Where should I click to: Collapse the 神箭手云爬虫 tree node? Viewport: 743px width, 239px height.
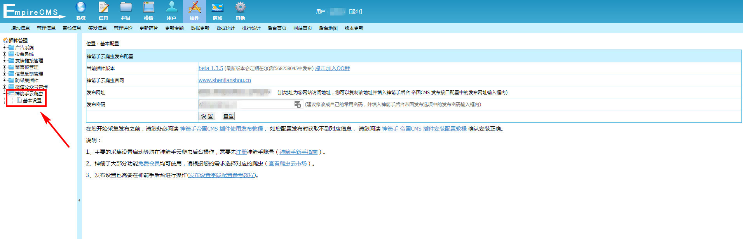pyautogui.click(x=5, y=93)
